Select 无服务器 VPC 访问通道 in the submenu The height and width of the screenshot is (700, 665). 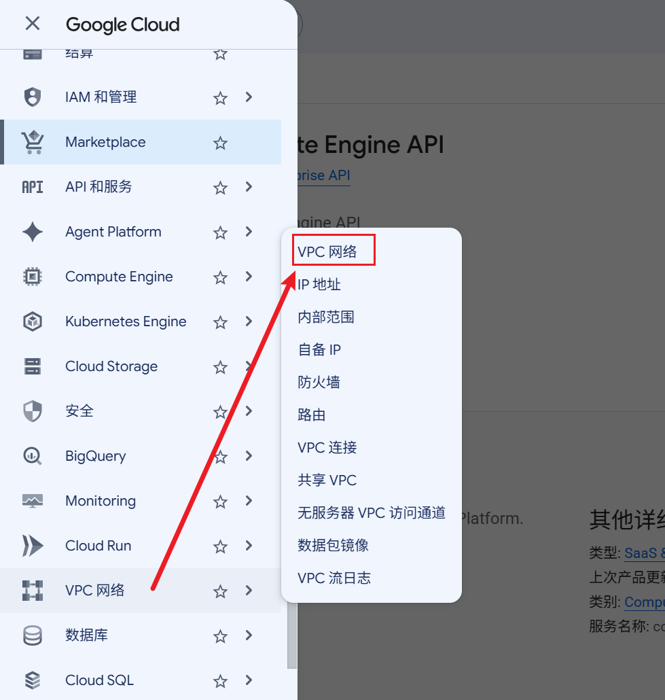[372, 512]
